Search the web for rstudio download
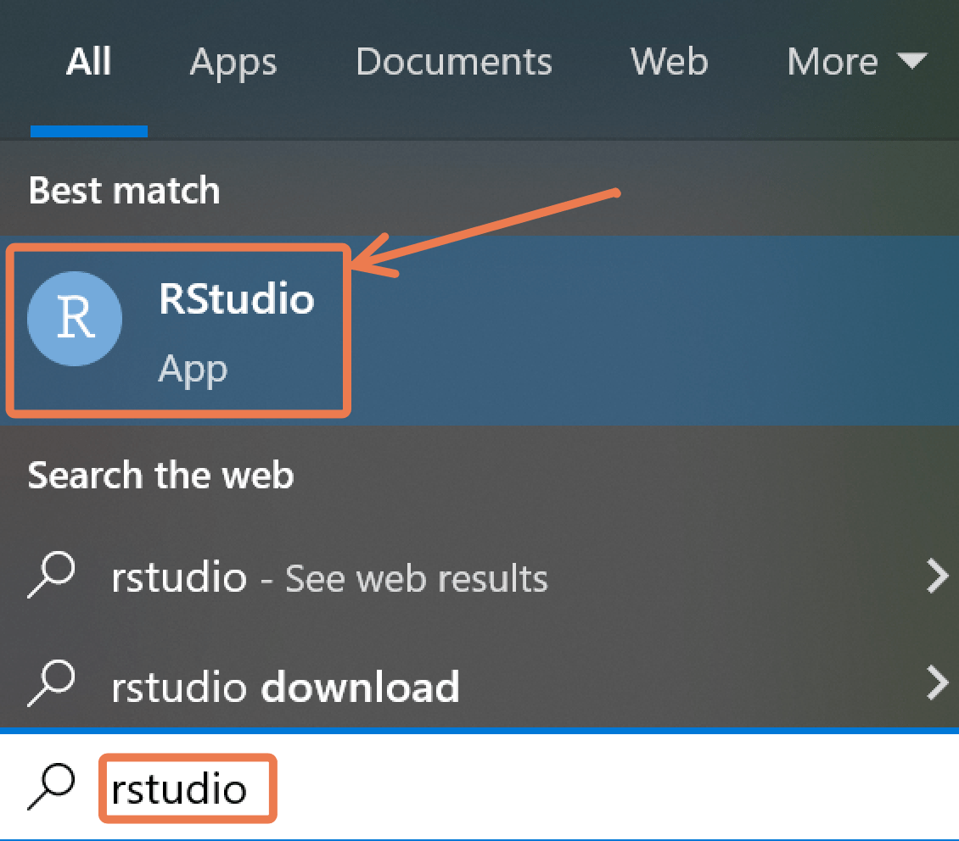Screen dimensions: 959x841 [285, 685]
